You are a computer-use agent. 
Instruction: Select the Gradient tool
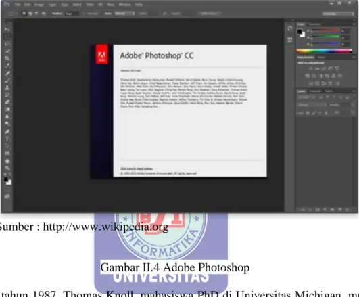point(7,110)
